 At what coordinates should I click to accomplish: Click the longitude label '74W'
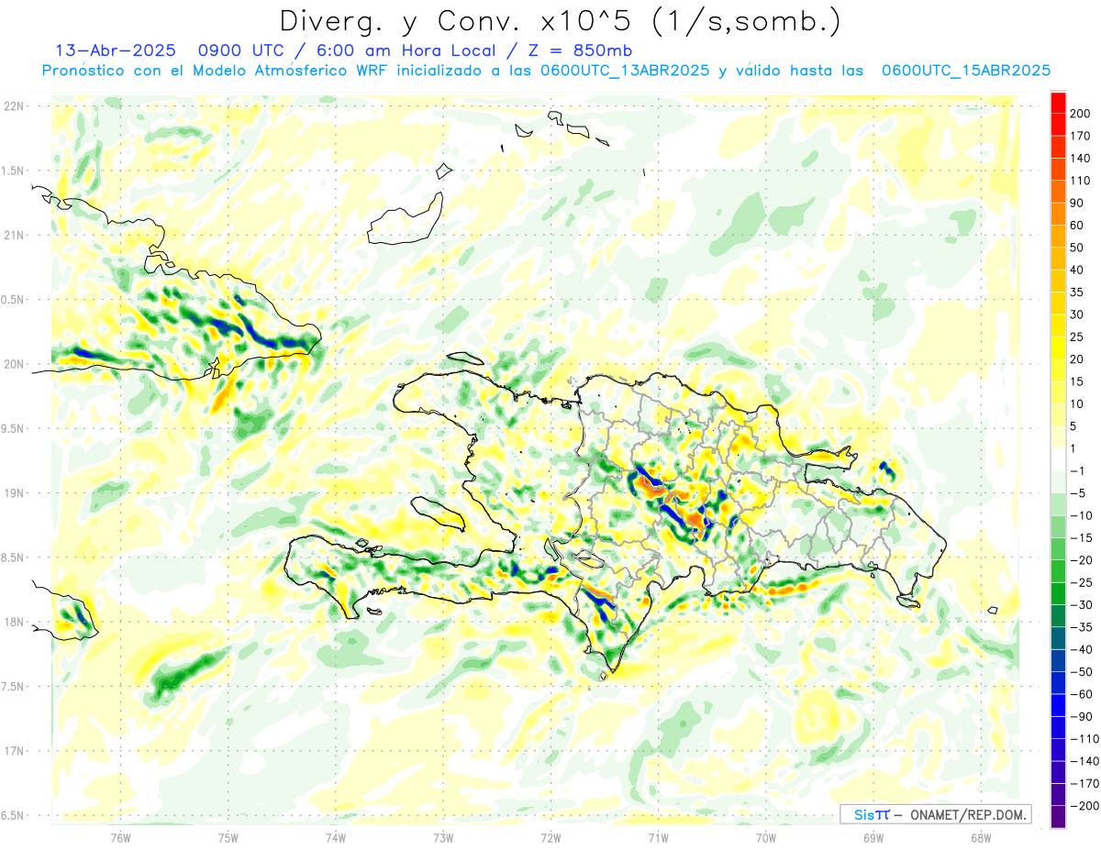(x=335, y=838)
